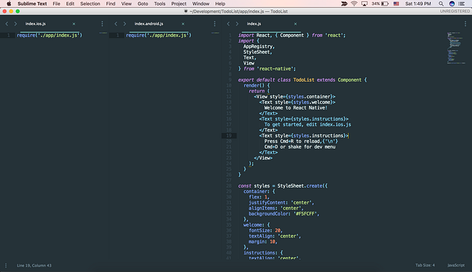Image resolution: width=472 pixels, height=272 pixels.
Task: Change JavaScript syntax in status bar
Action: coord(456,265)
